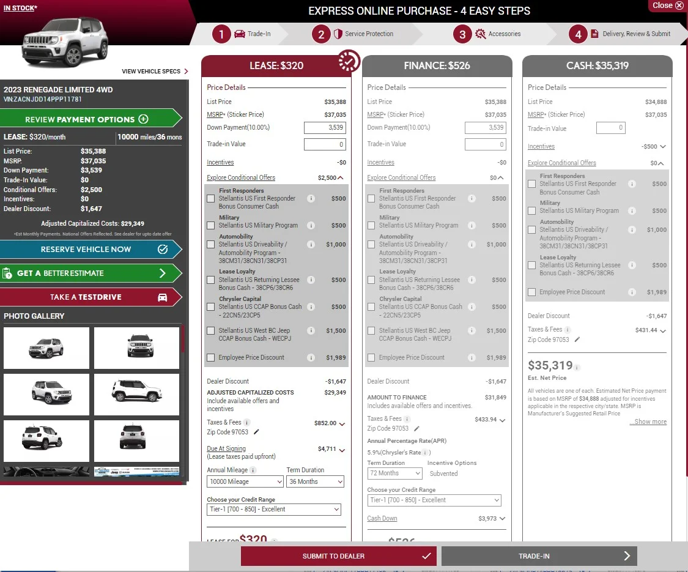Click the car icon on Take A Testdrive
This screenshot has height=572, width=688.
coord(162,297)
